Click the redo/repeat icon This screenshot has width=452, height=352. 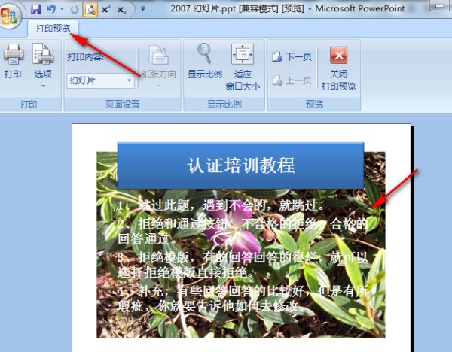pos(75,10)
